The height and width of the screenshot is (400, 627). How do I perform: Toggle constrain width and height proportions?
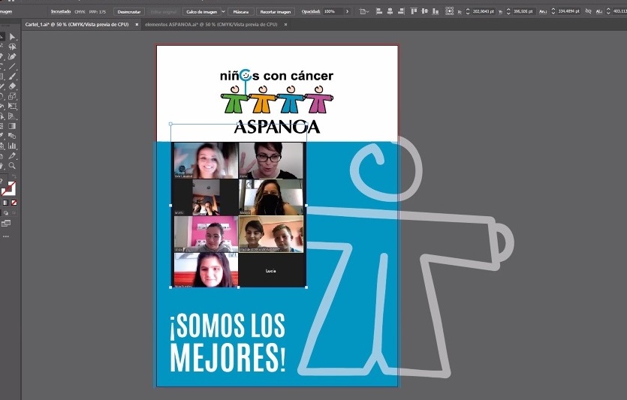[588, 11]
